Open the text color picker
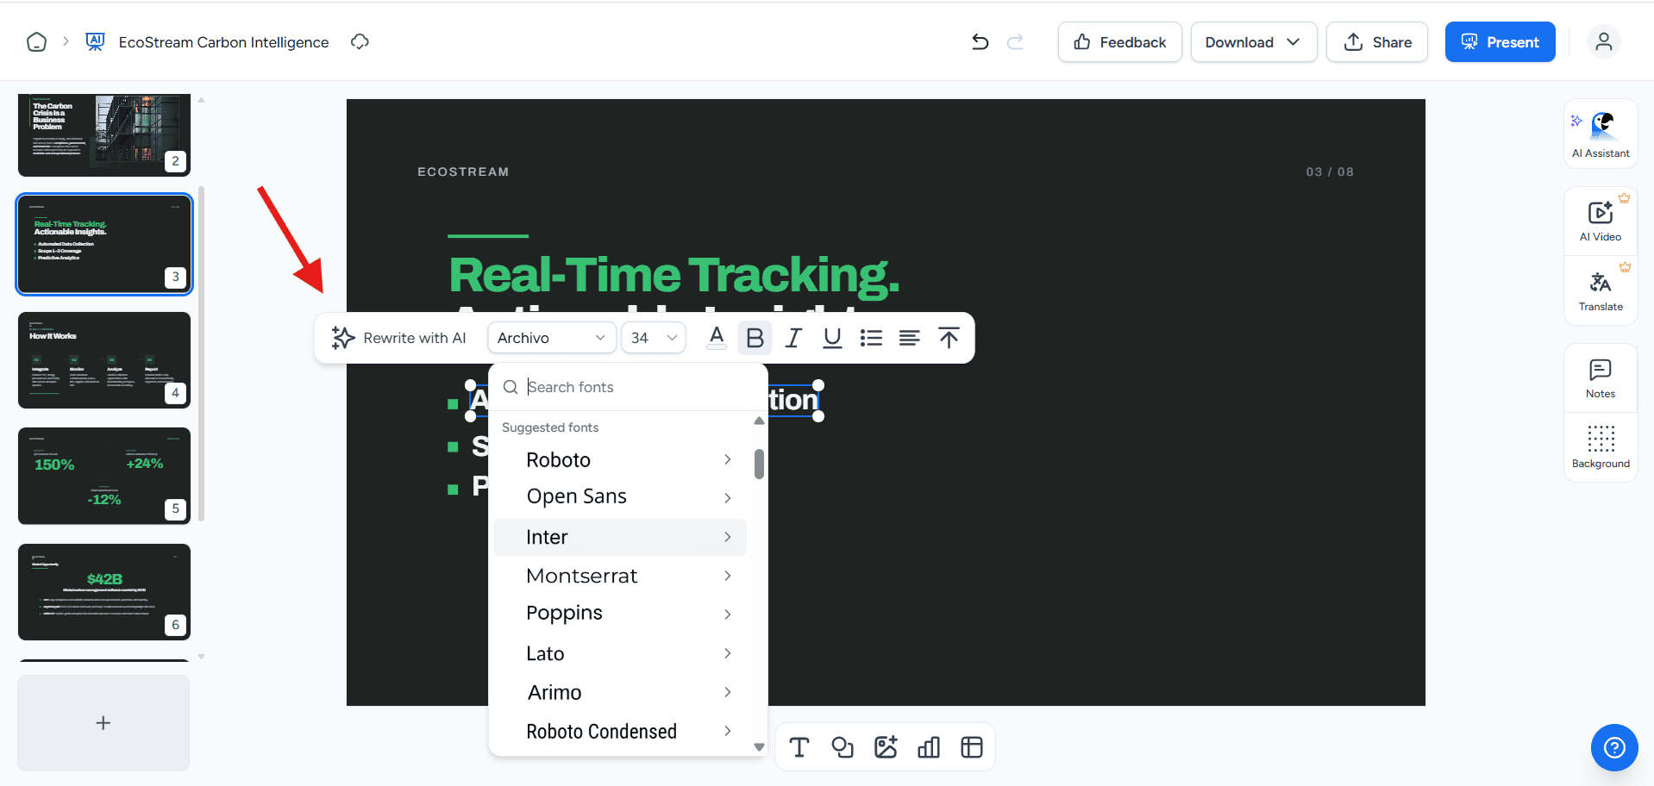The image size is (1654, 786). (x=716, y=337)
